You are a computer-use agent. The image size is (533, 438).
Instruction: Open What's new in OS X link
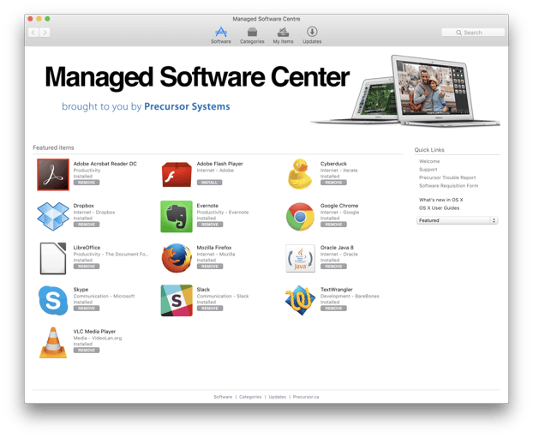[440, 200]
